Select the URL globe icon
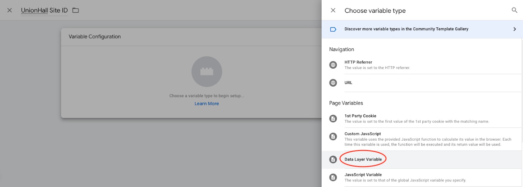The image size is (523, 187). (333, 83)
